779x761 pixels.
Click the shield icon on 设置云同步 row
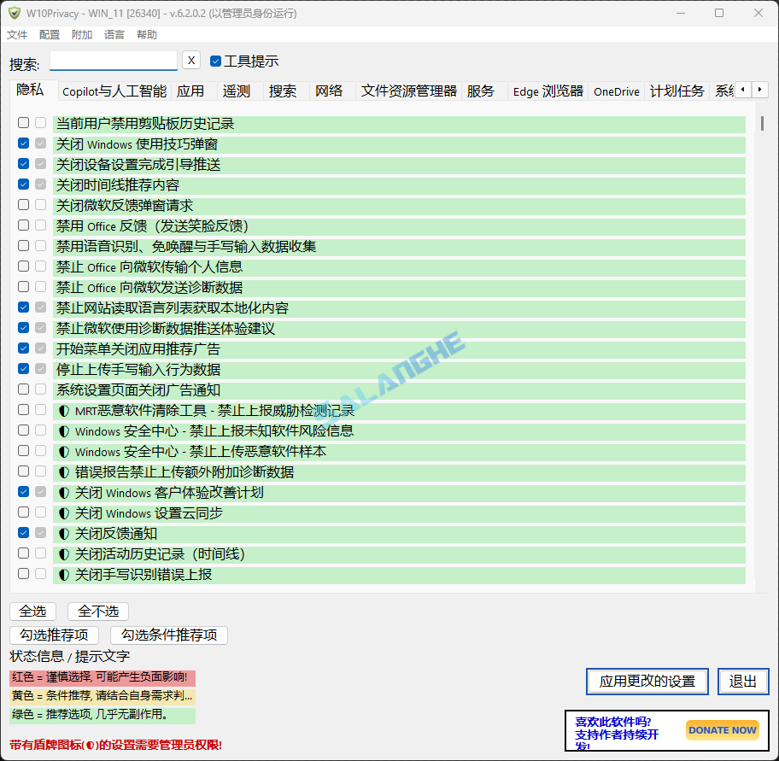point(63,513)
